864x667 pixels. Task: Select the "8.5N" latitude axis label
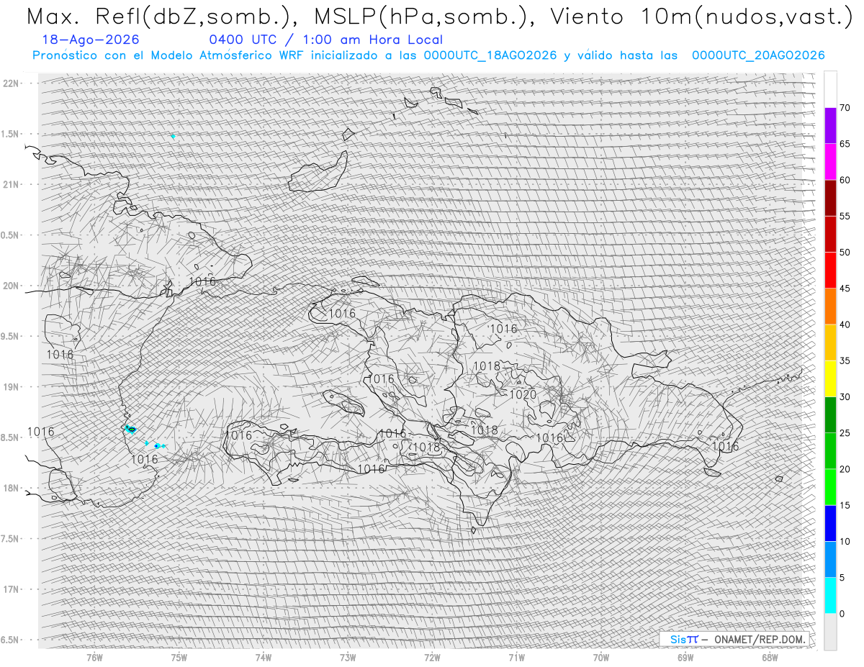click(10, 437)
